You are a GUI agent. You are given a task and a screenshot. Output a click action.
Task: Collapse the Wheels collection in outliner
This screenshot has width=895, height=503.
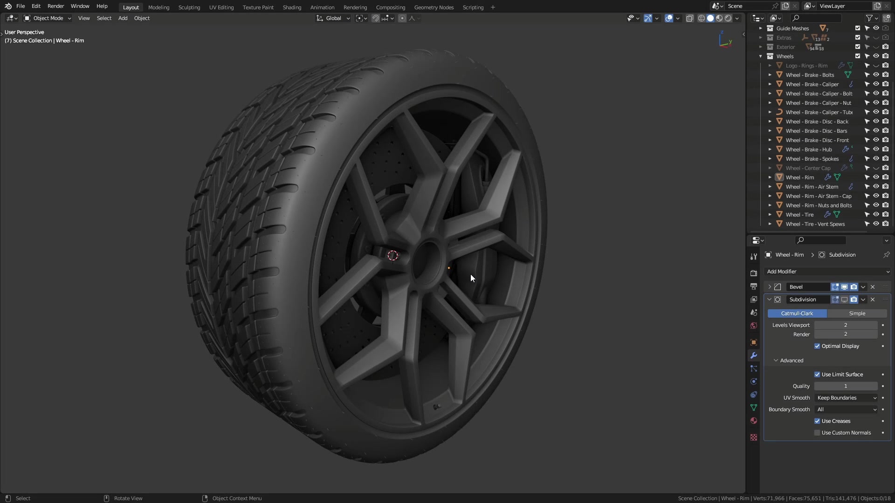[761, 56]
